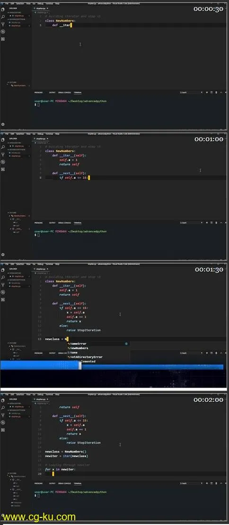Open Help menu in the 00:01:30 frame

tap(58, 264)
